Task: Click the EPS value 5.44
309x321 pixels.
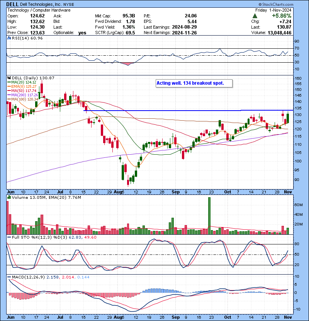Action: coord(192,21)
